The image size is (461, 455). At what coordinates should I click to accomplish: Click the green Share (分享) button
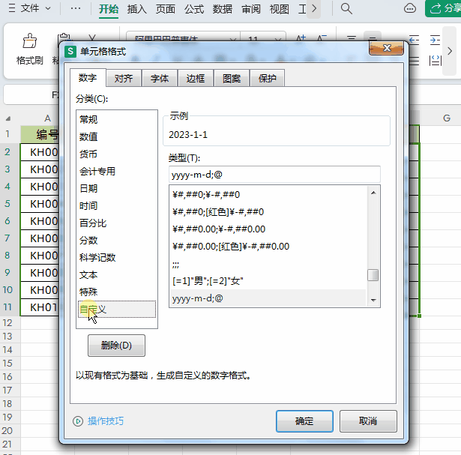coord(443,8)
